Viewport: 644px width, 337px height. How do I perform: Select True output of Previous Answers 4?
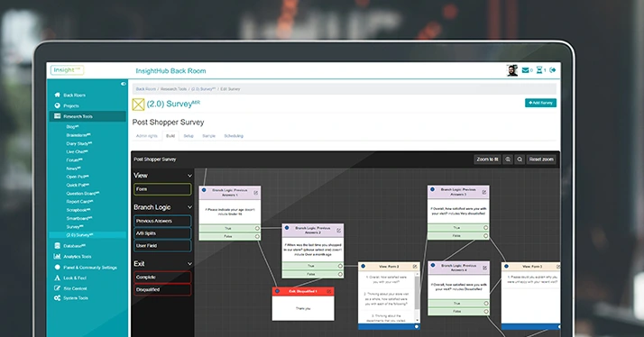[x=486, y=304]
